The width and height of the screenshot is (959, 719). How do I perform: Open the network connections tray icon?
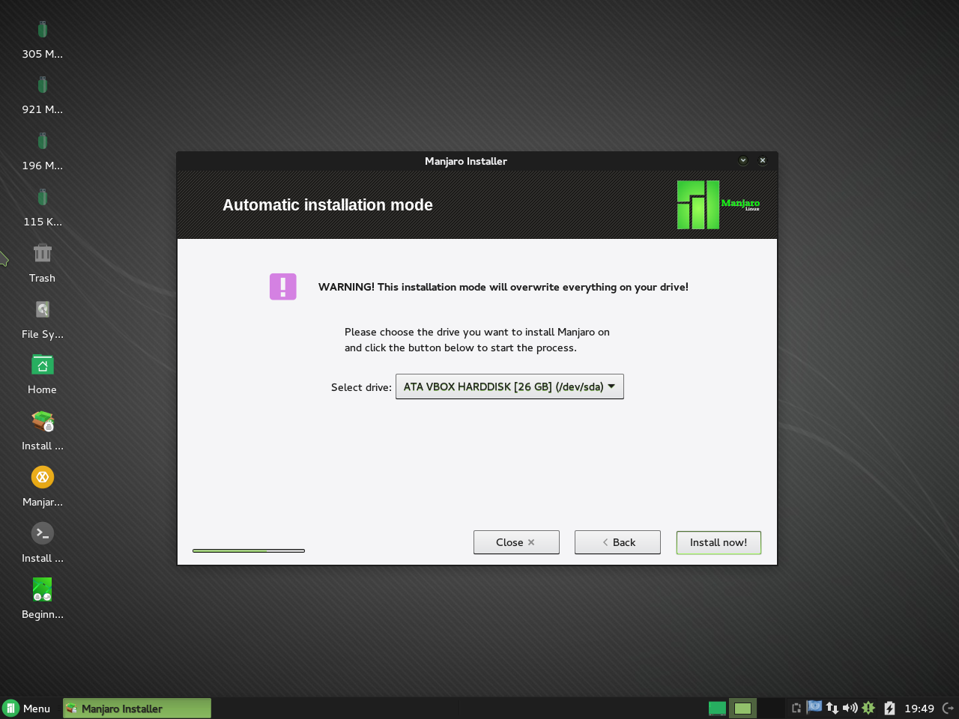[x=832, y=708]
